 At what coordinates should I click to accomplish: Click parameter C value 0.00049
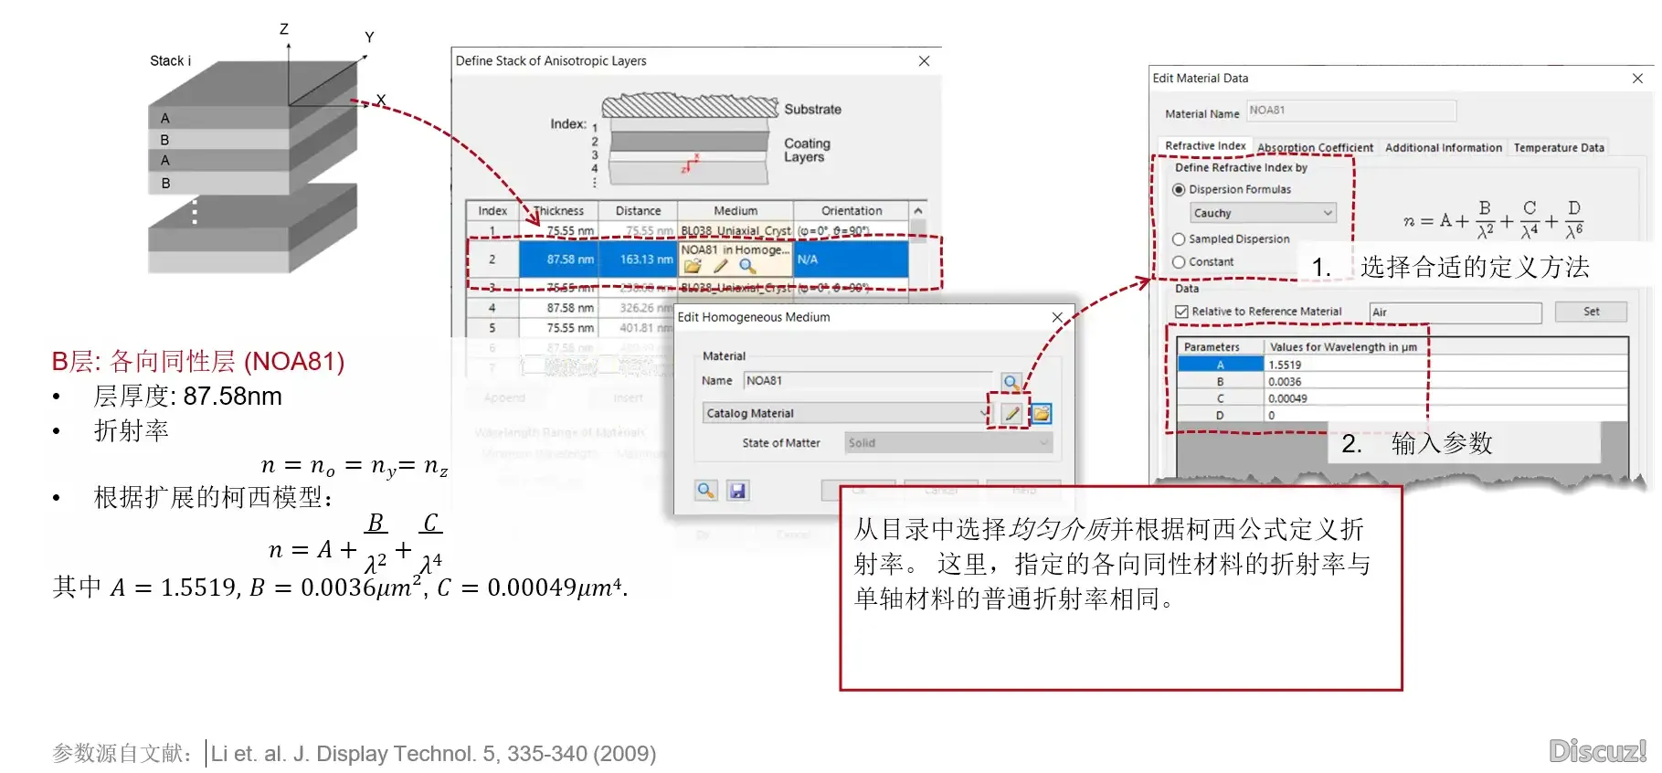1445,398
